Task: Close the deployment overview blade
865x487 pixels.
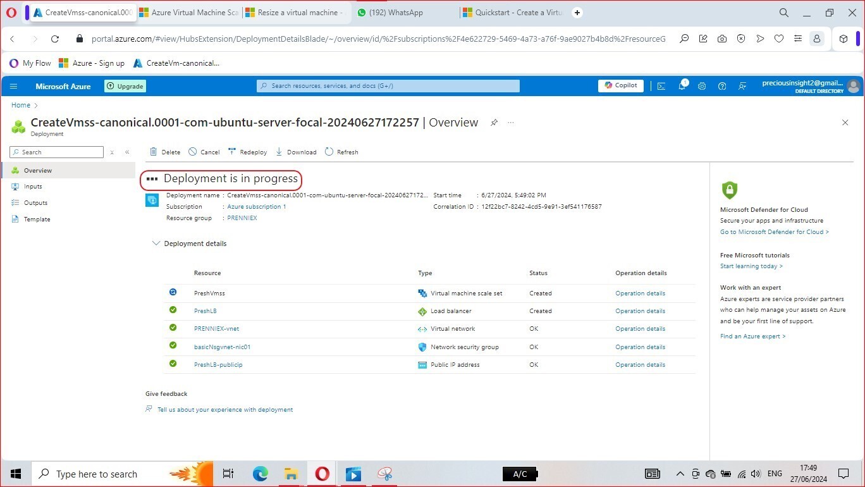Action: (x=845, y=123)
